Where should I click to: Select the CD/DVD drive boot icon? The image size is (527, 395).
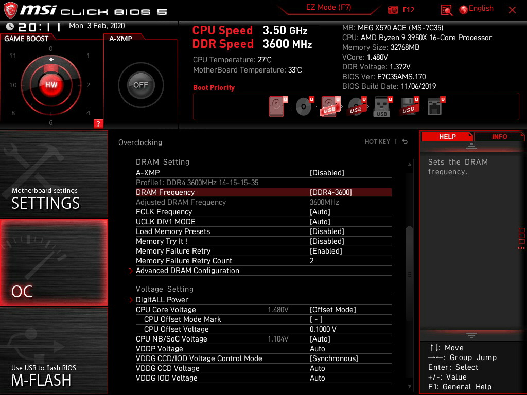[x=305, y=106]
